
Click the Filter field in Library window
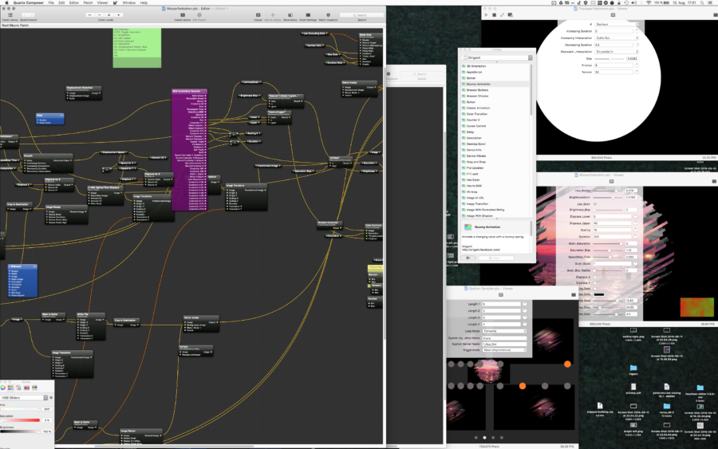pos(496,258)
